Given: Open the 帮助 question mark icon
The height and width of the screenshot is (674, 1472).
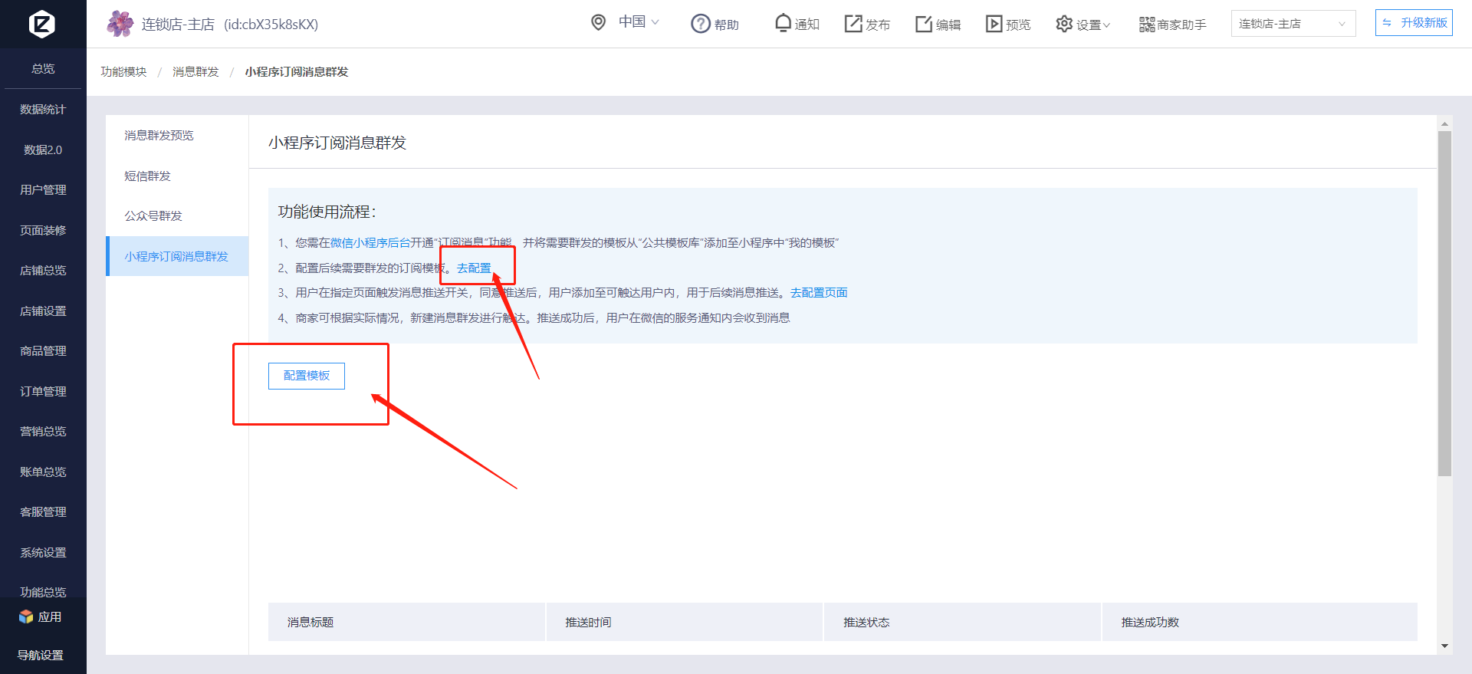Looking at the screenshot, I should 701,24.
